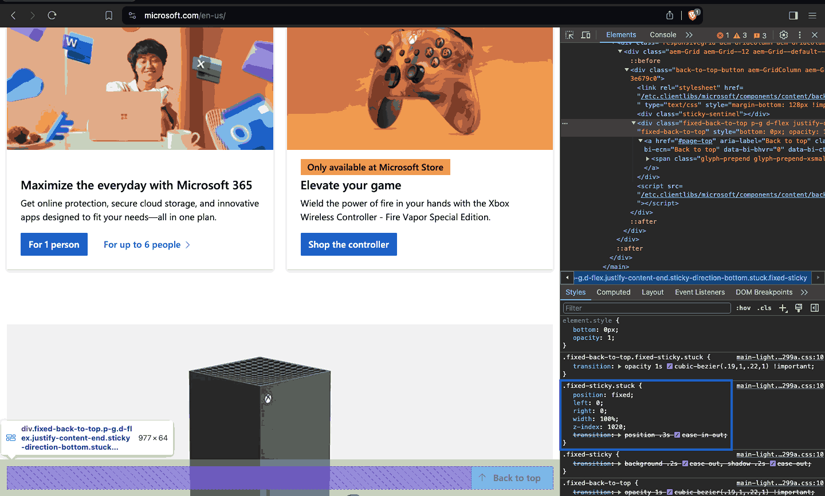The image size is (825, 496).
Task: Click the 'Back to top' button
Action: pos(512,478)
